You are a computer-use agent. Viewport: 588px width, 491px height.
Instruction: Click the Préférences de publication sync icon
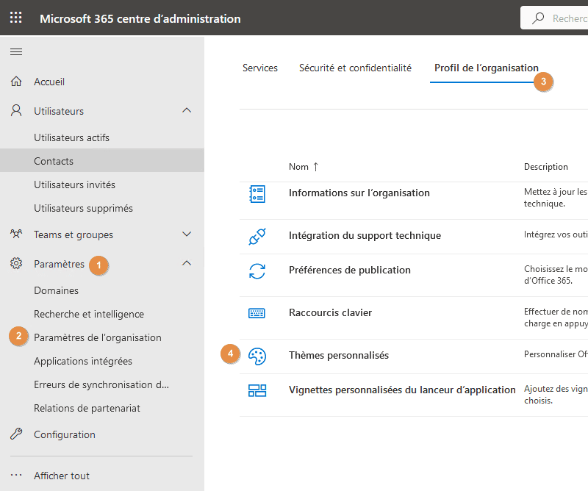[257, 270]
